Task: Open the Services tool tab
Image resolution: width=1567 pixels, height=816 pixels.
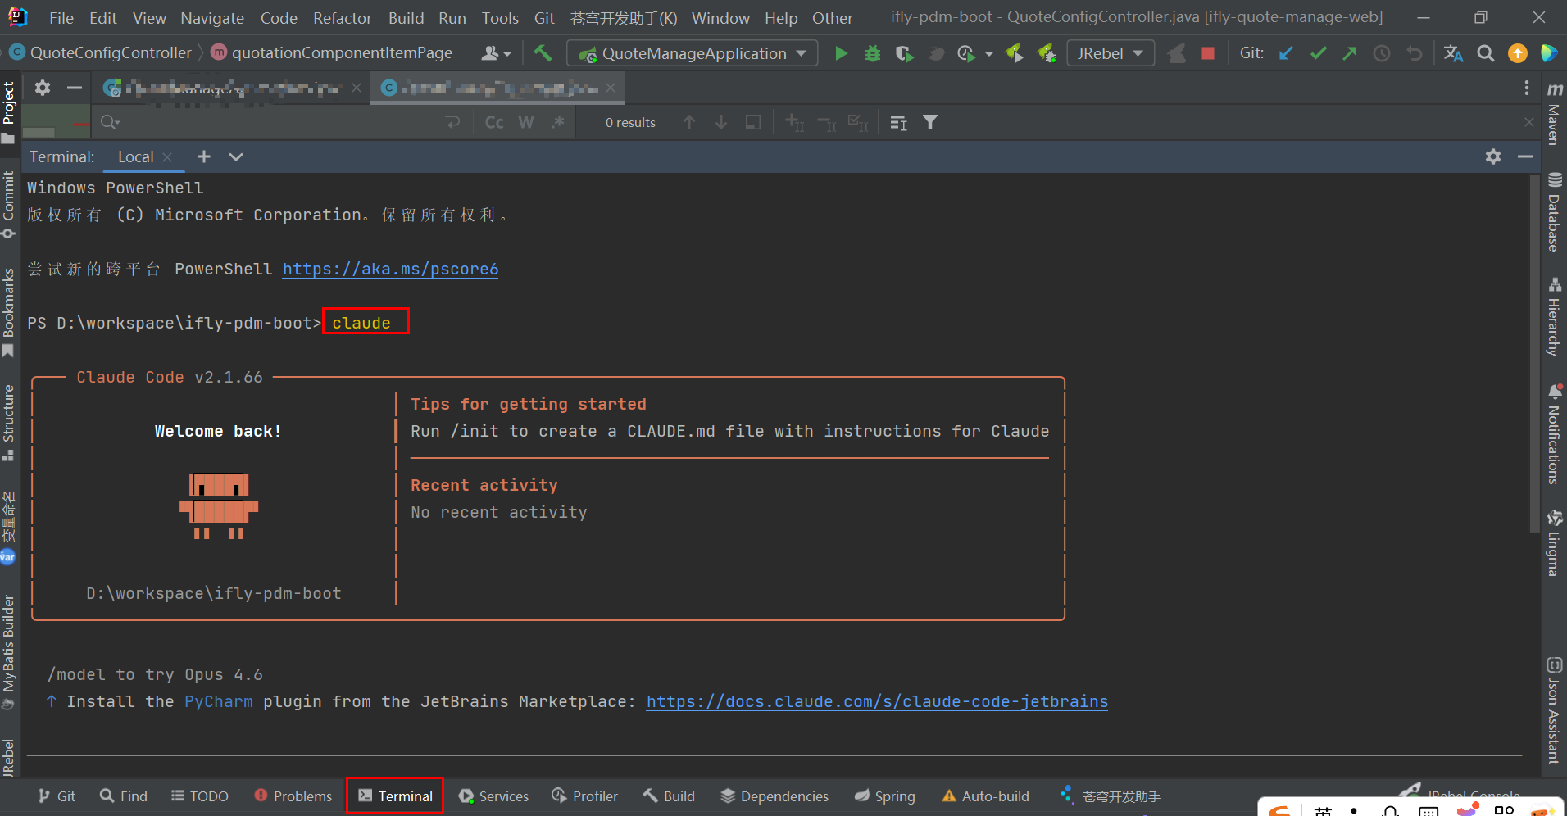Action: click(493, 796)
